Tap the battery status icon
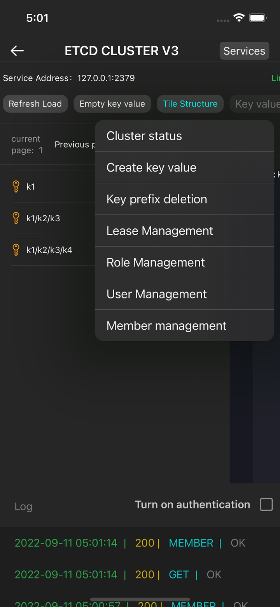 (257, 18)
